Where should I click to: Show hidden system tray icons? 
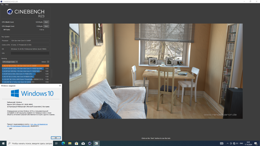227,143
